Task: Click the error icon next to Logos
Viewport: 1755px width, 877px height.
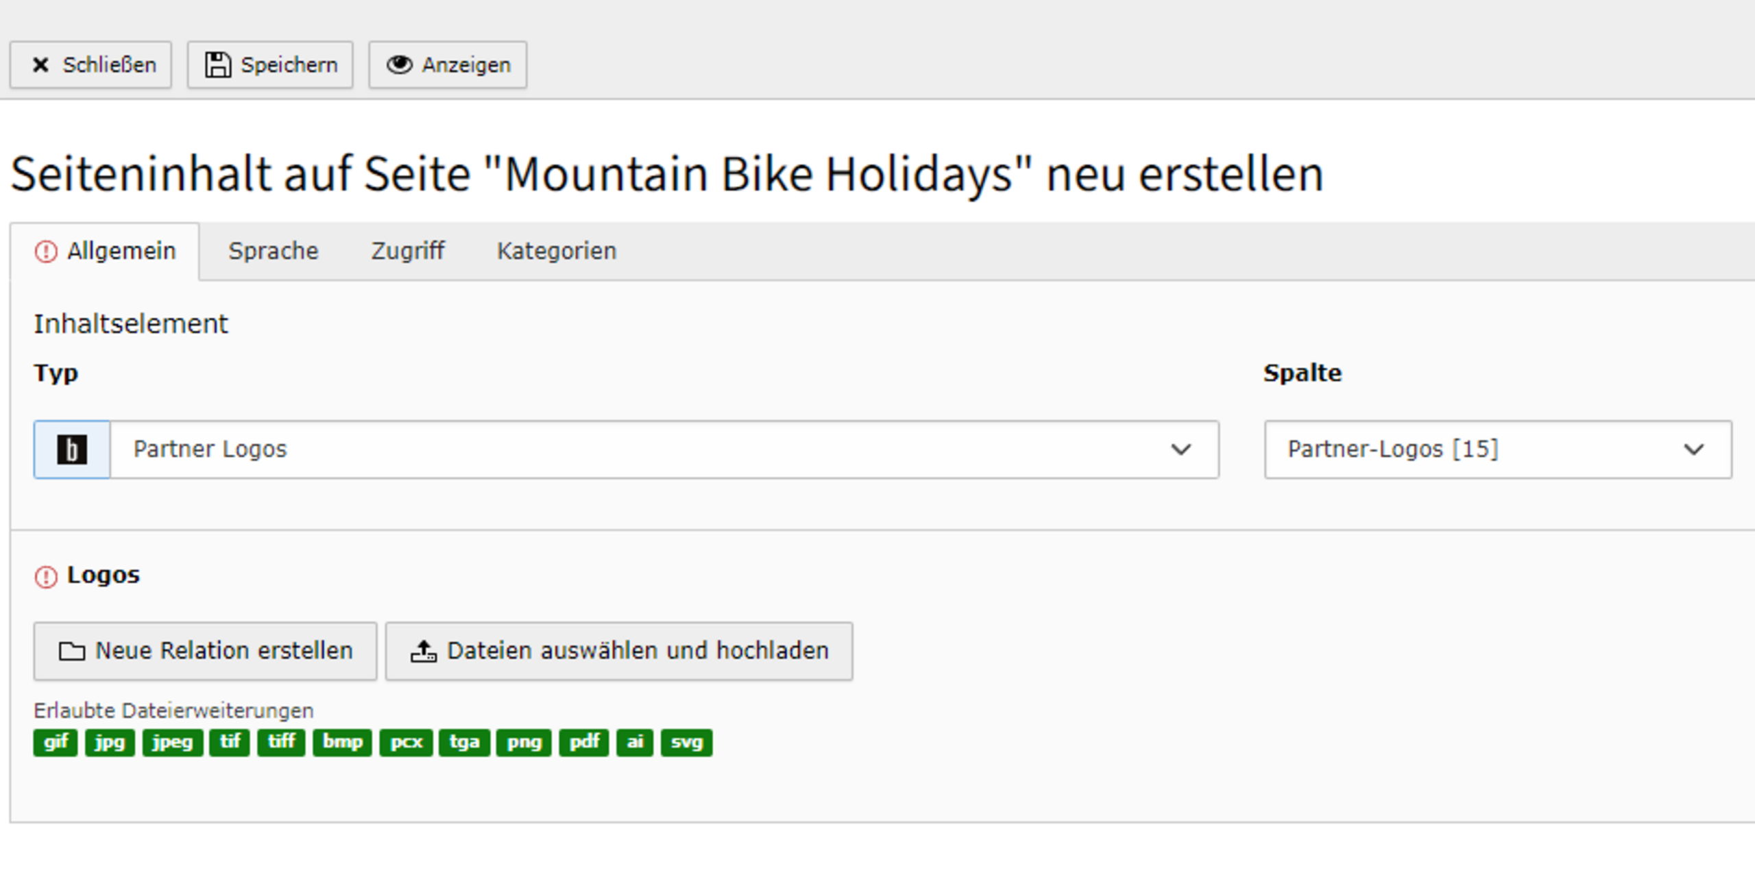Action: (46, 577)
